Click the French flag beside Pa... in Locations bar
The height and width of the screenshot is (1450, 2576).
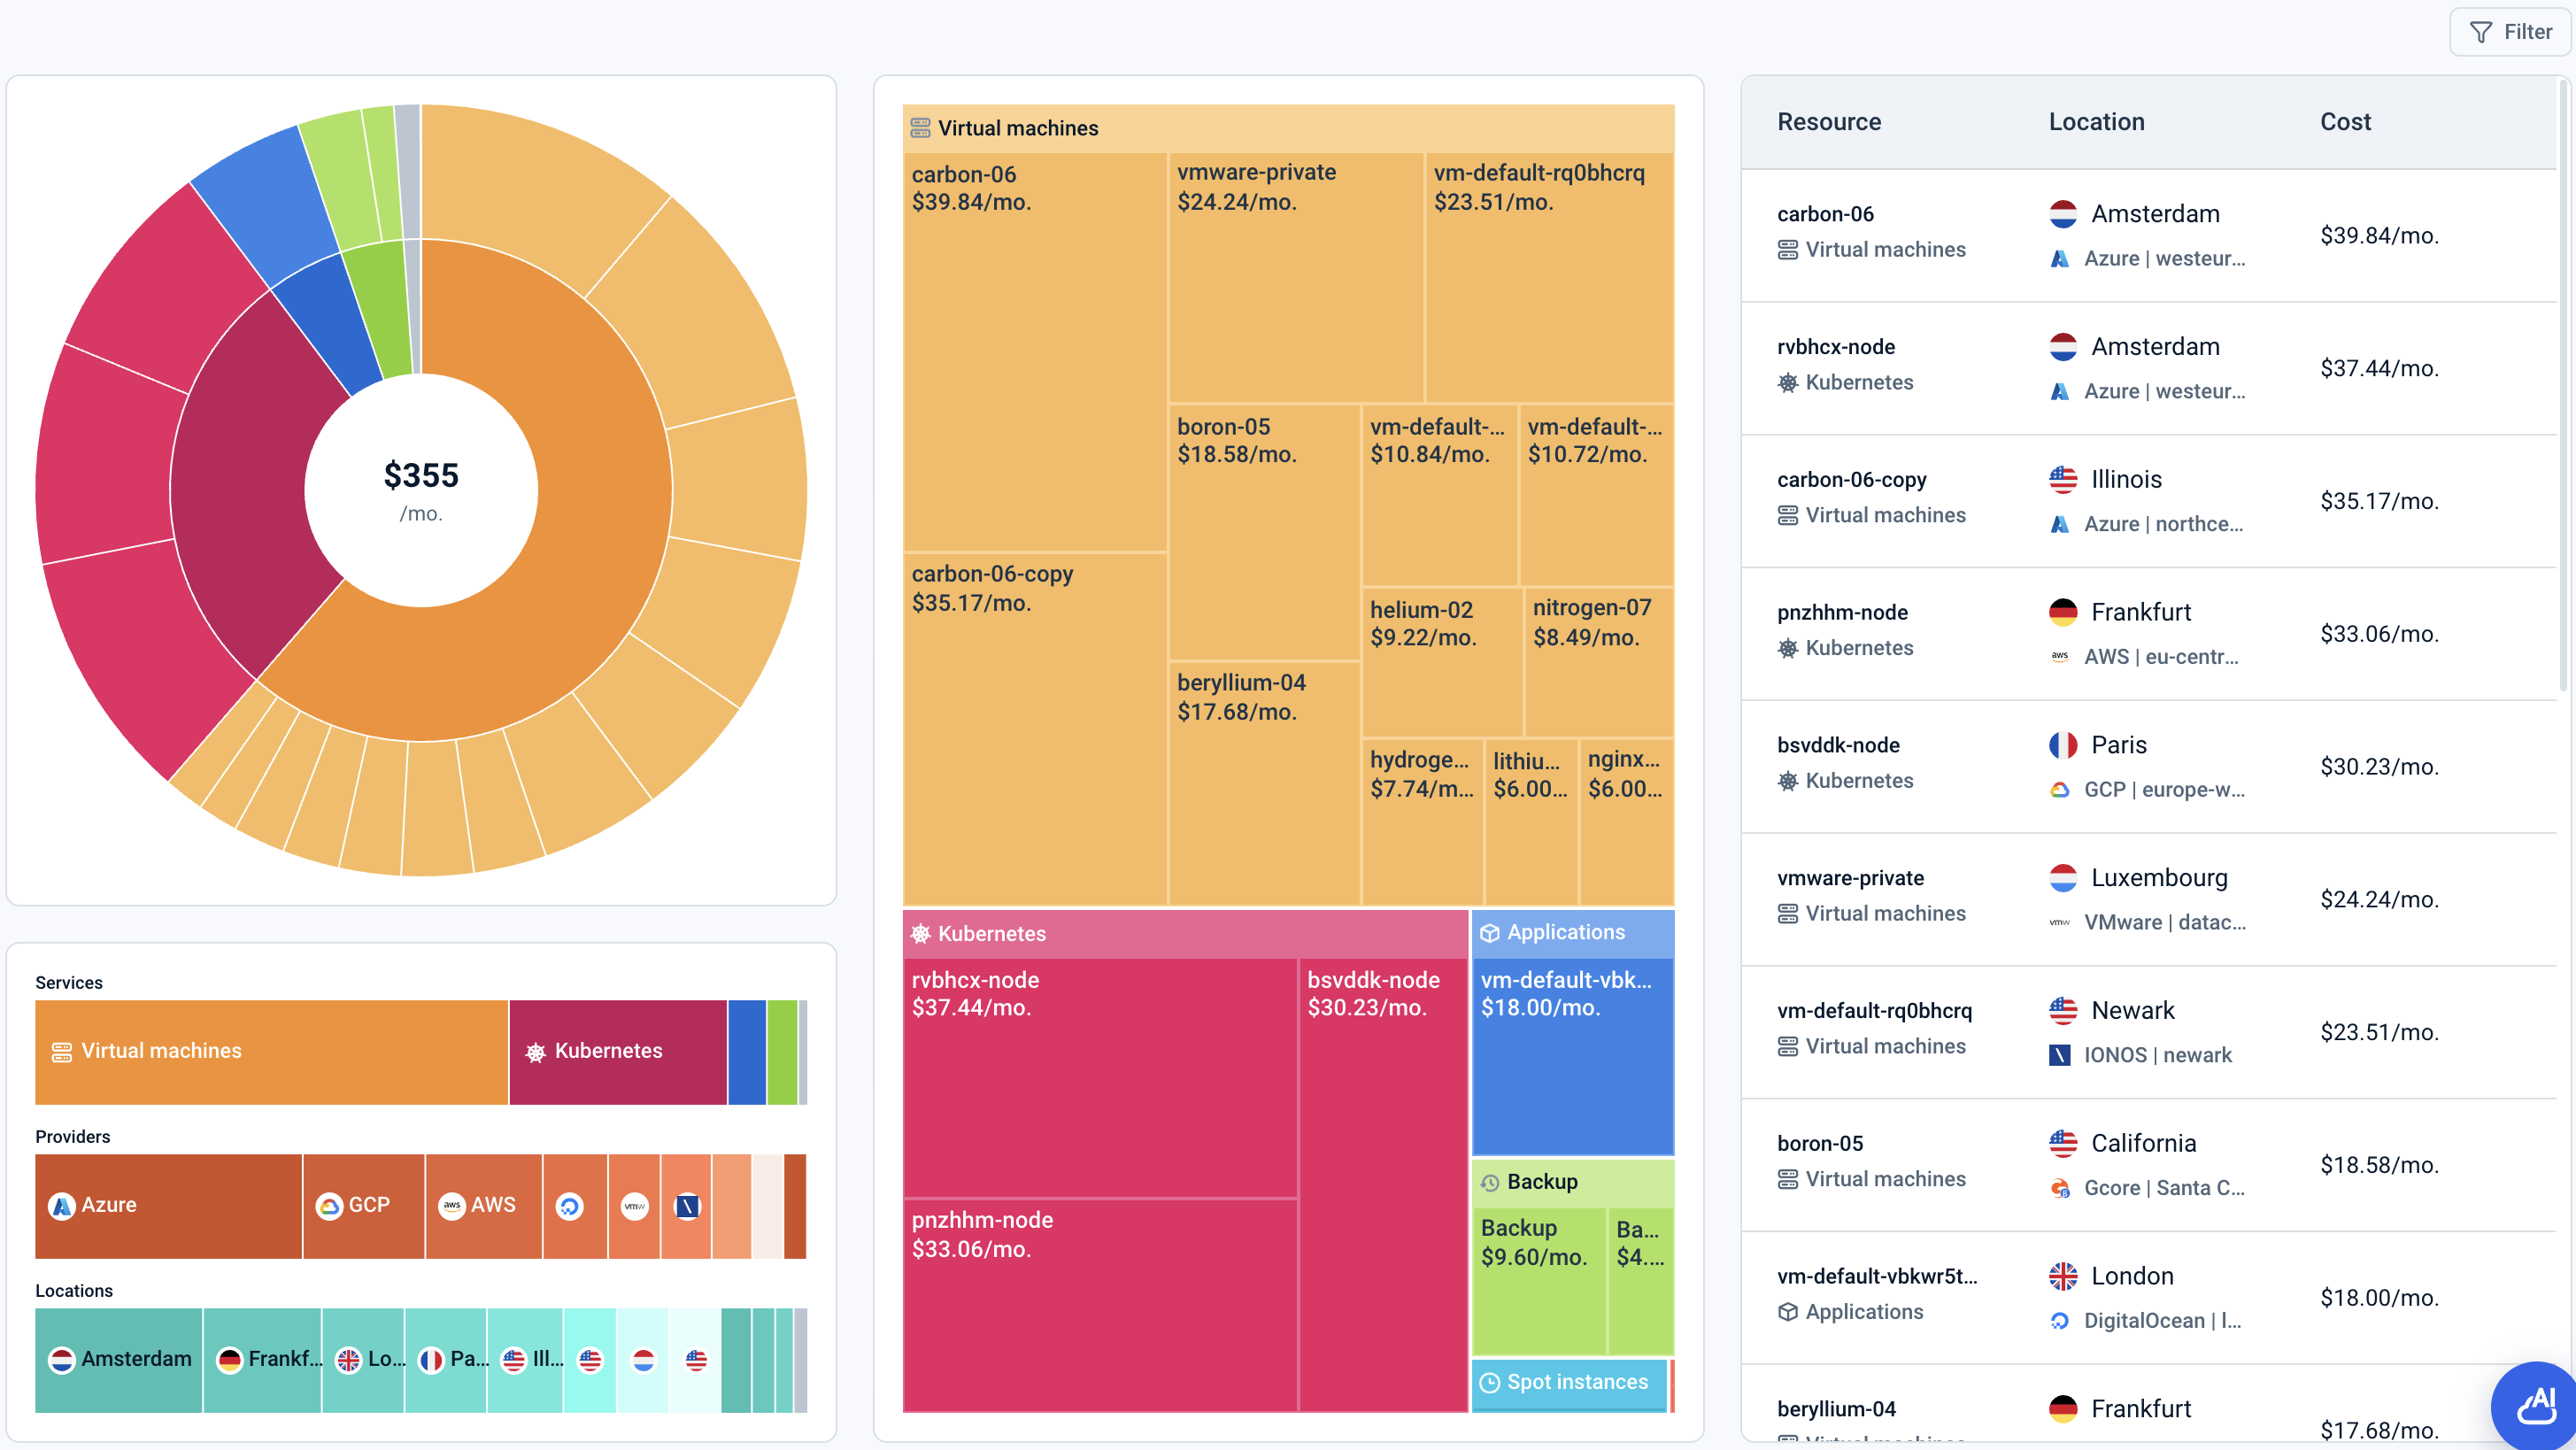(x=431, y=1360)
